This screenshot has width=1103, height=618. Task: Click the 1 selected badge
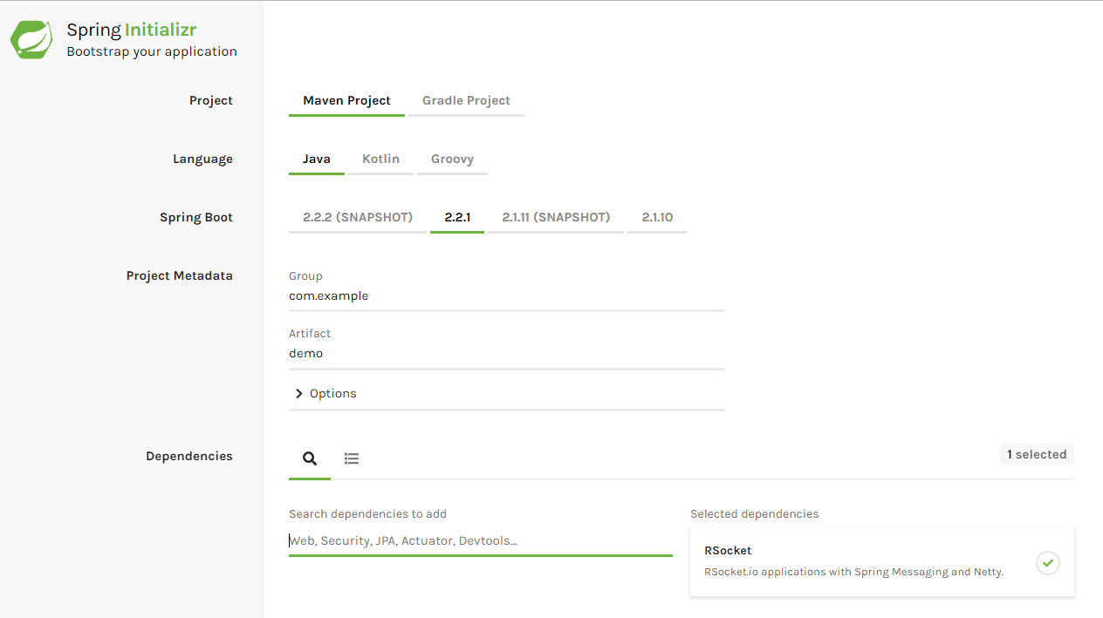[1037, 454]
